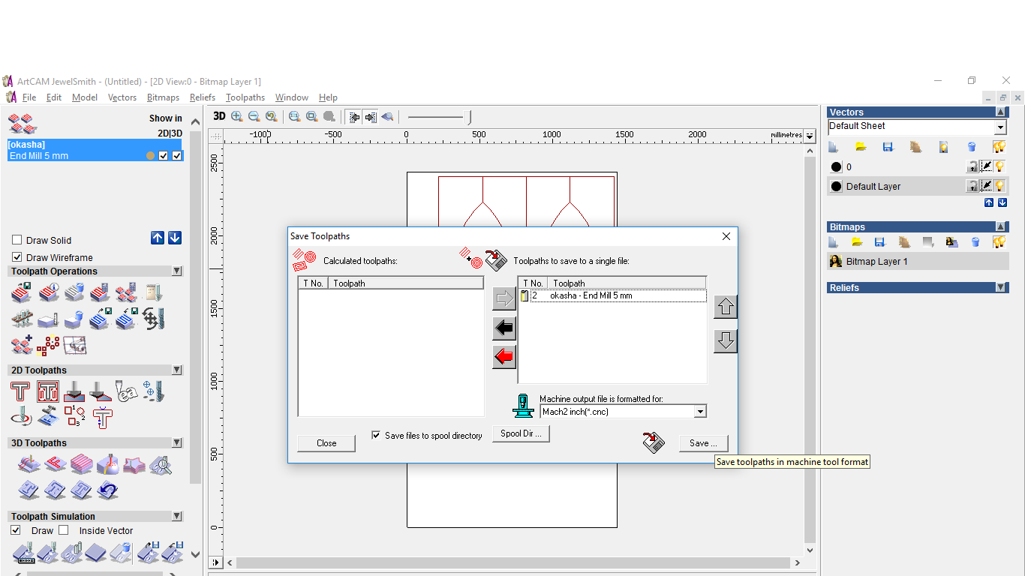This screenshot has height=576, width=1025.
Task: Toggle the Draw Solid checkbox
Action: pyautogui.click(x=17, y=240)
